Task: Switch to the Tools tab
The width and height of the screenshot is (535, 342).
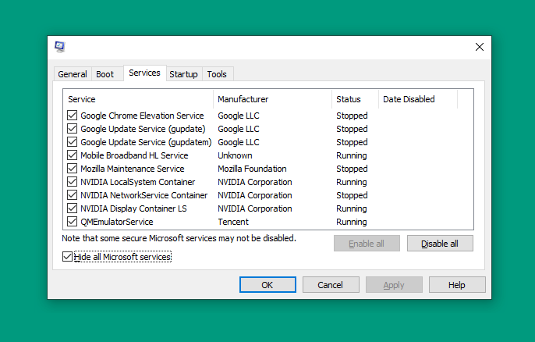Action: pos(217,74)
